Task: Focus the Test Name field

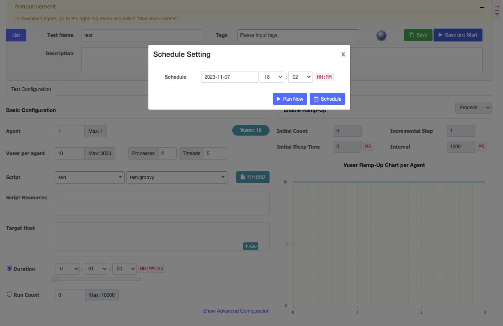Action: [142, 35]
